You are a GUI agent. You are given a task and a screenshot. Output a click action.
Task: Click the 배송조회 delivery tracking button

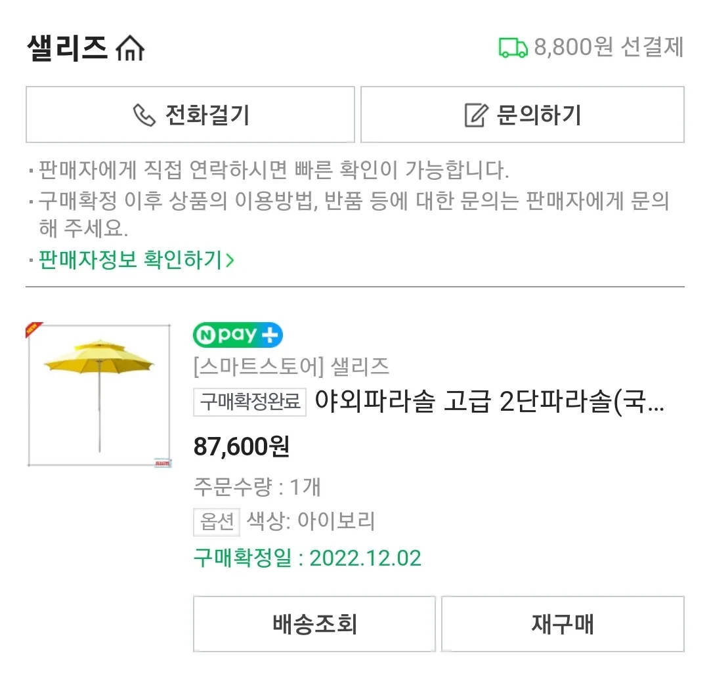(314, 624)
